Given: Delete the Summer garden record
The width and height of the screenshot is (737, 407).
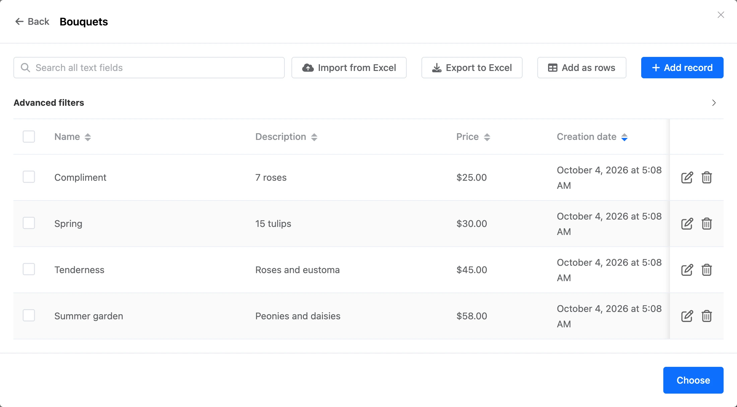Looking at the screenshot, I should coord(707,316).
